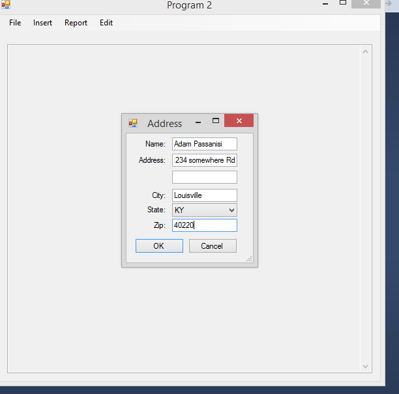Viewport: 399px width, 394px height.
Task: Click the scrollbar up arrow
Action: (x=366, y=51)
